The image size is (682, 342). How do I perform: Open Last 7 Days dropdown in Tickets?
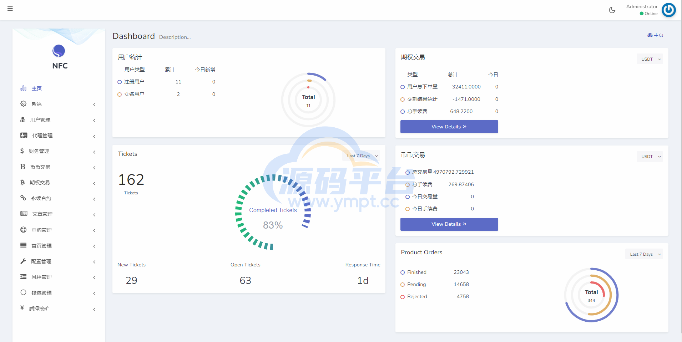(361, 156)
